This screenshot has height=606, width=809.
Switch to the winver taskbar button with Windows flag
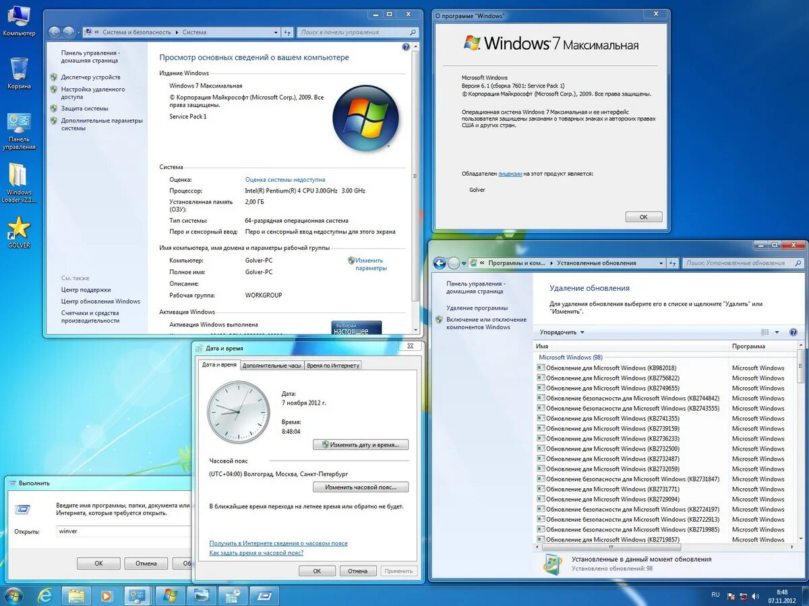coord(170,596)
